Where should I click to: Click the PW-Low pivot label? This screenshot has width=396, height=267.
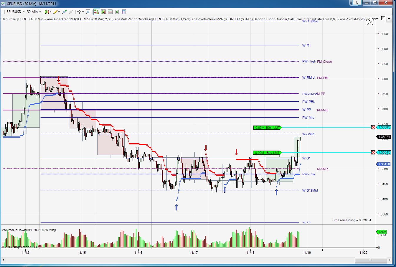(x=308, y=174)
